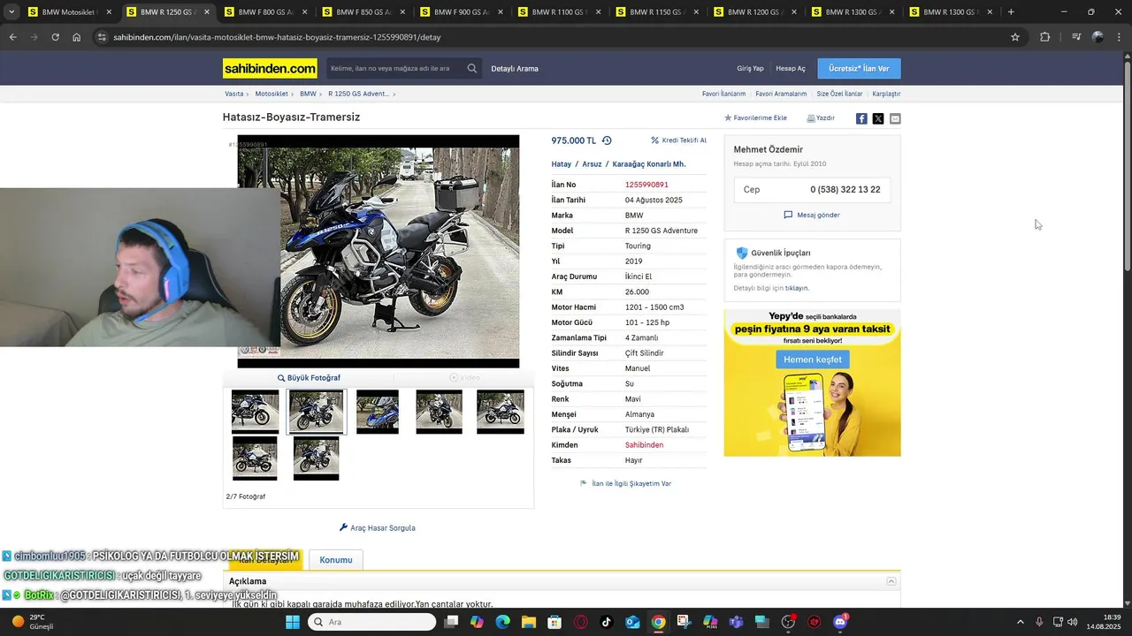The height and width of the screenshot is (636, 1132).
Task: Reload the page with browser refresh button
Action: tap(55, 37)
